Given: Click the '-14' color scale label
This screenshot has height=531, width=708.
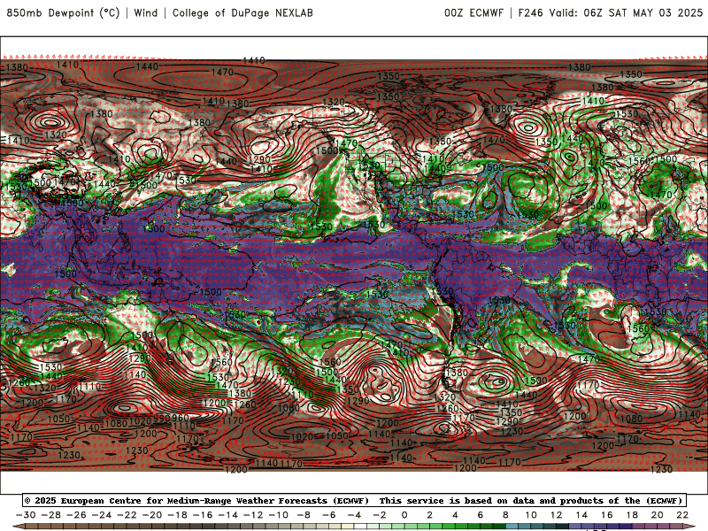Looking at the screenshot, I should coord(228,515).
